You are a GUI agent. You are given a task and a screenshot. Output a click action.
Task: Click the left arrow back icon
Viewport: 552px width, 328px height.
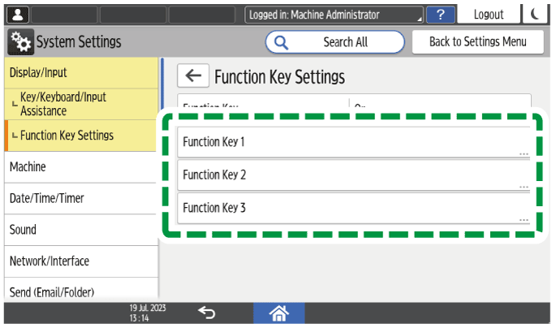click(x=192, y=76)
